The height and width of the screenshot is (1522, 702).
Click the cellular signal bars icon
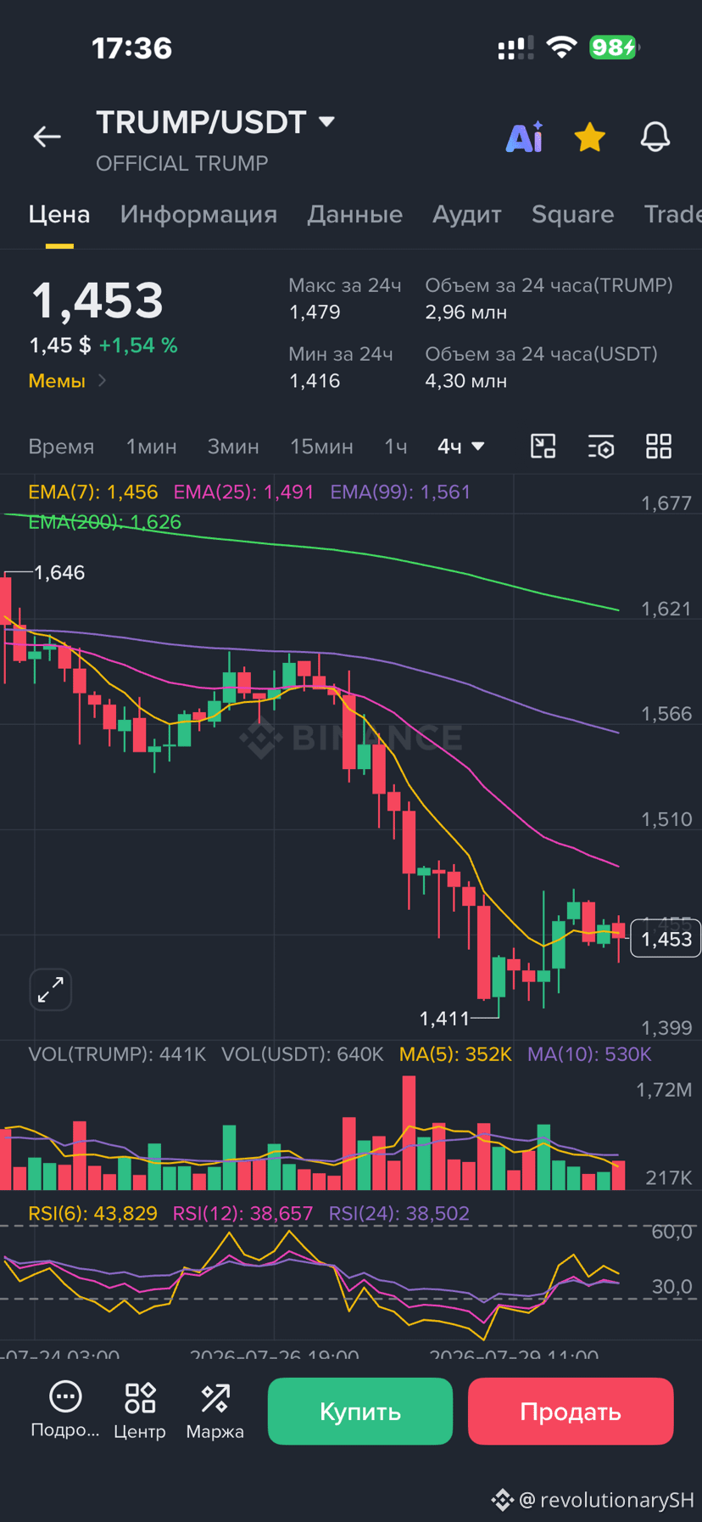coord(515,48)
